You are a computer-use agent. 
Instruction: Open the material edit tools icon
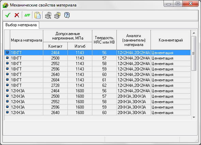pyautogui.click(x=48, y=15)
